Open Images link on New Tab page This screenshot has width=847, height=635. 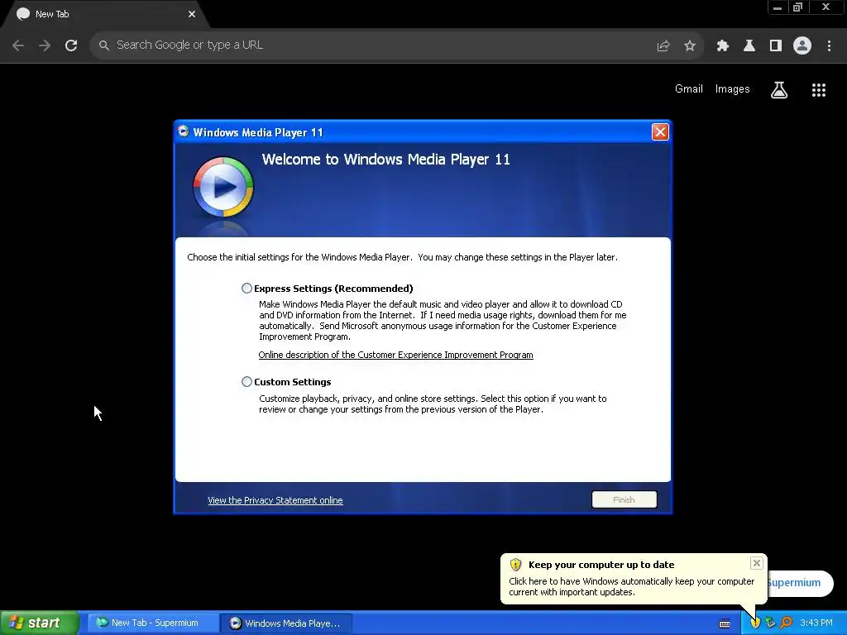(x=733, y=88)
